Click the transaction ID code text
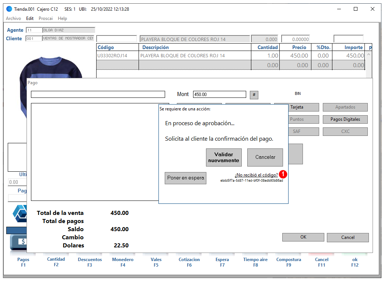 (x=251, y=181)
